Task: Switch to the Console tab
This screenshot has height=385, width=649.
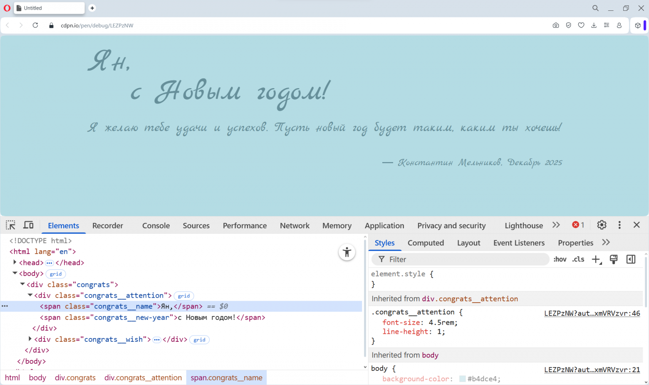Action: [156, 226]
